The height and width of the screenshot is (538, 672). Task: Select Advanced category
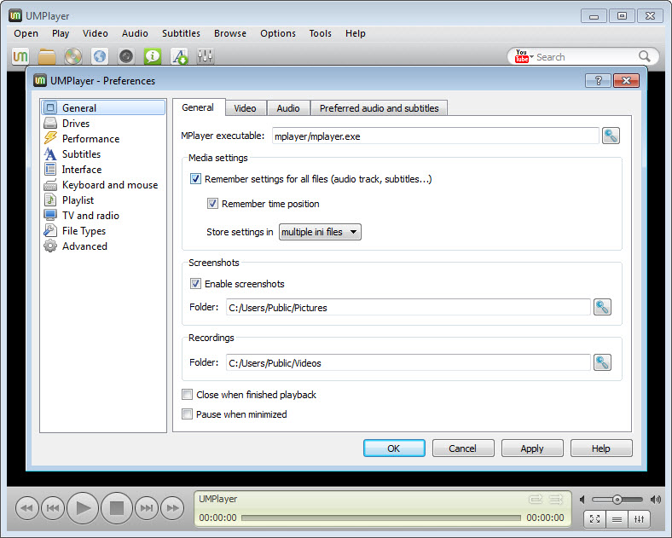103,246
